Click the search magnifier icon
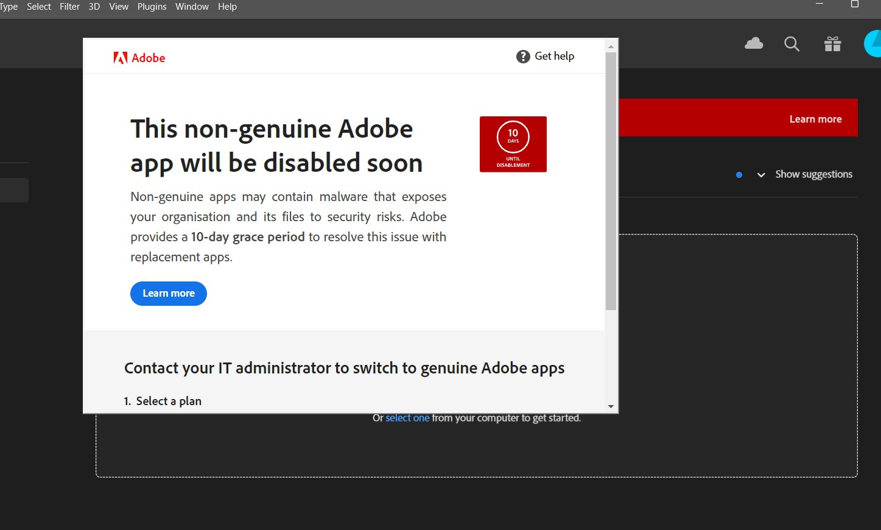 [x=791, y=44]
